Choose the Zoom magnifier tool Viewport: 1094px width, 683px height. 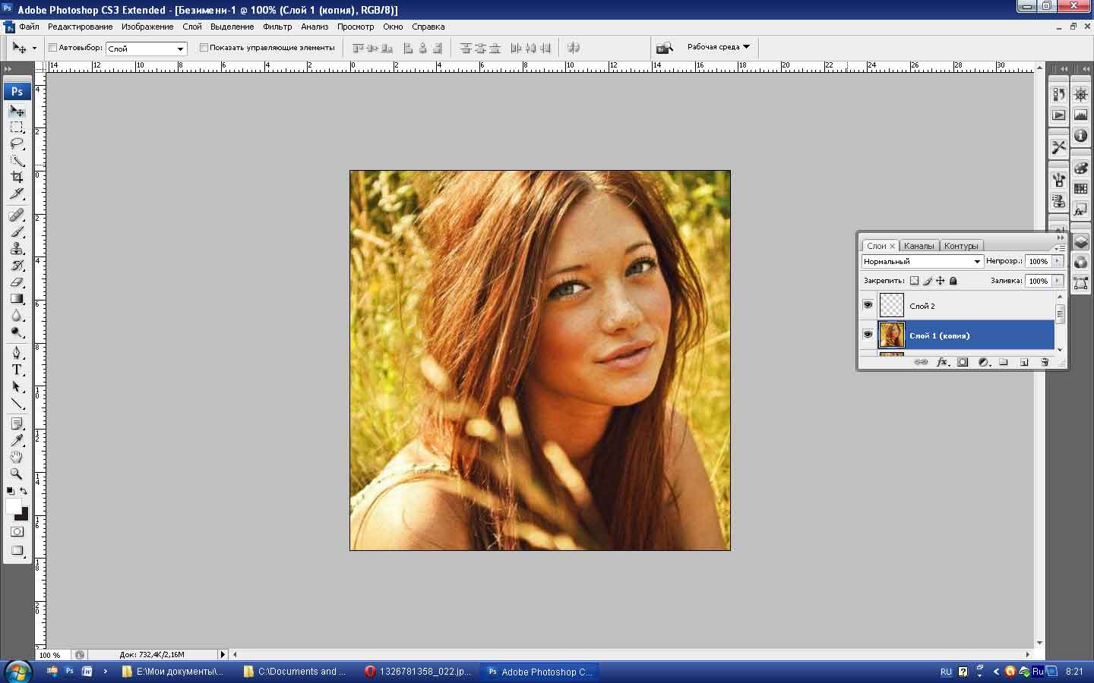point(17,474)
